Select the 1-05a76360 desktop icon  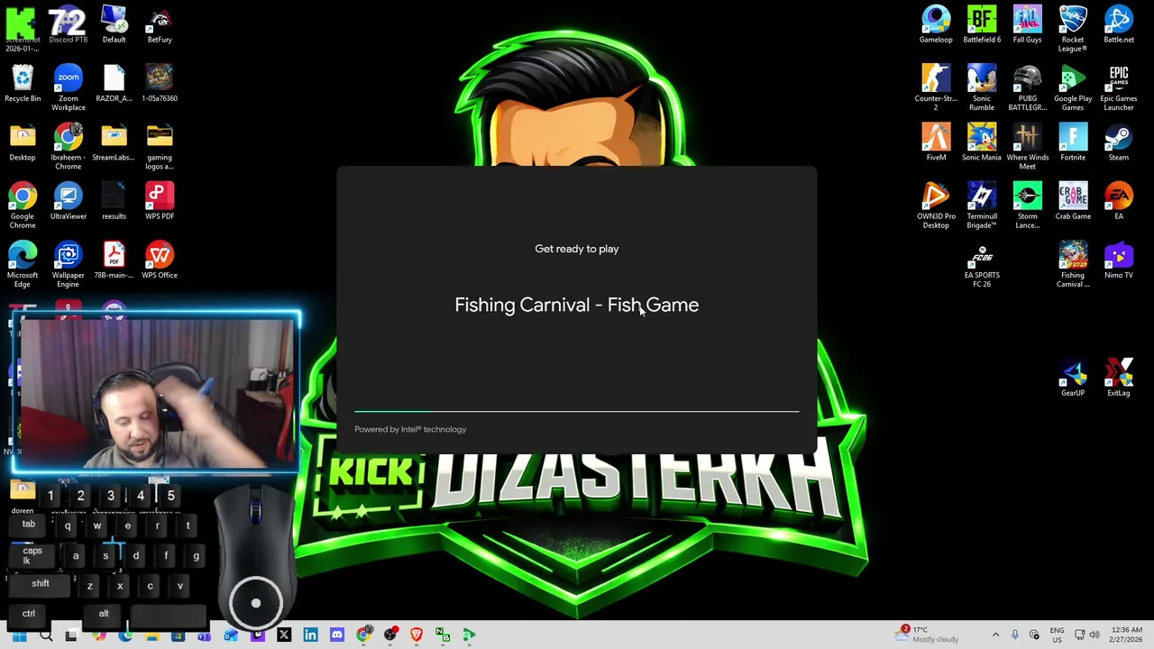click(160, 83)
